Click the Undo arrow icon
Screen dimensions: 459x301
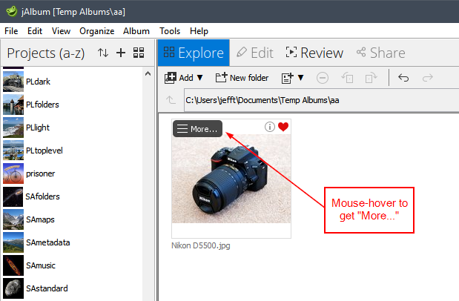pyautogui.click(x=403, y=78)
